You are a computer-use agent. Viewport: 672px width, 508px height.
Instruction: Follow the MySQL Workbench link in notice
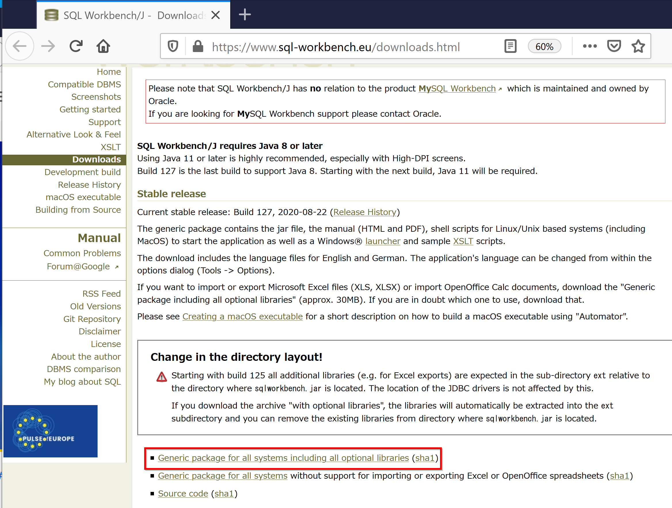point(457,89)
